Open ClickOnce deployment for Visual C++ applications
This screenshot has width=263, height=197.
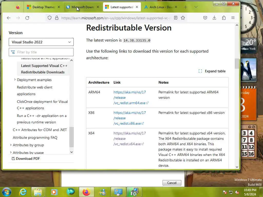(x=42, y=105)
